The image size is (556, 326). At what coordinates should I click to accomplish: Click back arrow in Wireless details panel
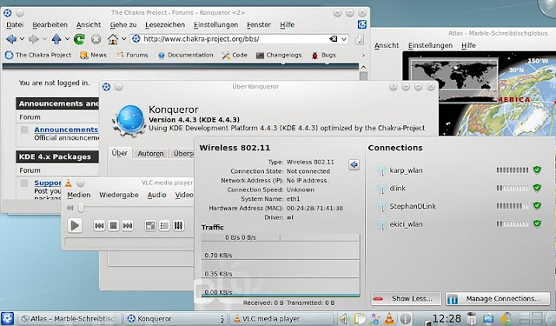coord(354,164)
